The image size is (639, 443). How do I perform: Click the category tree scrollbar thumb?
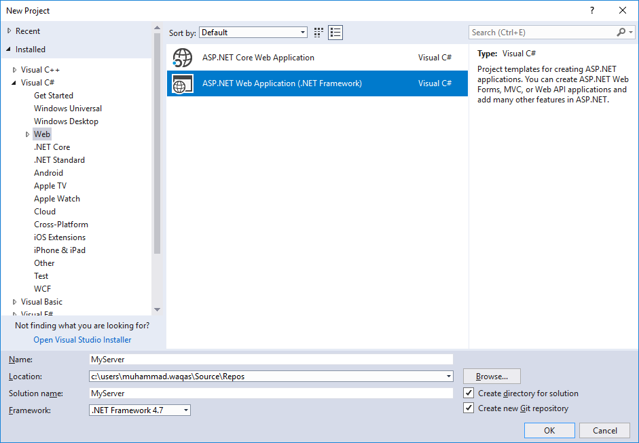158,143
